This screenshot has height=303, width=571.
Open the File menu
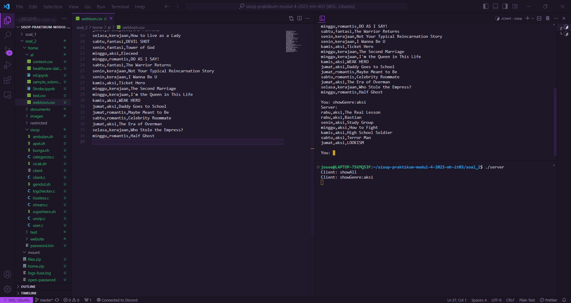coord(20,7)
